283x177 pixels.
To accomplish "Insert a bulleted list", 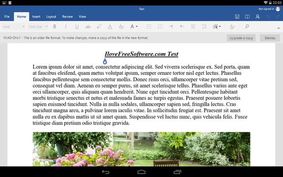I will click(149, 27).
